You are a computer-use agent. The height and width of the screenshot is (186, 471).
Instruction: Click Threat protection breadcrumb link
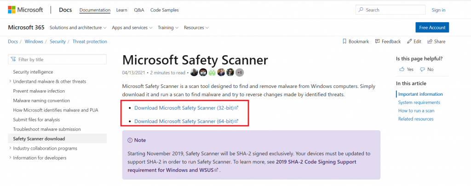click(x=90, y=41)
